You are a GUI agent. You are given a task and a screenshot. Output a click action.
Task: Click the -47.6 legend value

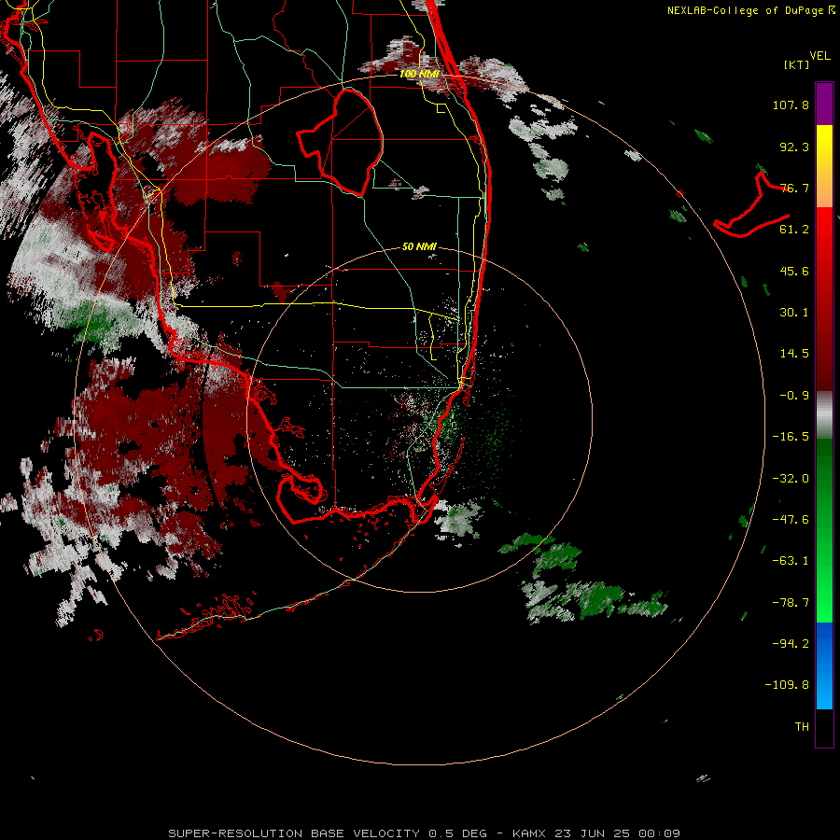pos(791,520)
